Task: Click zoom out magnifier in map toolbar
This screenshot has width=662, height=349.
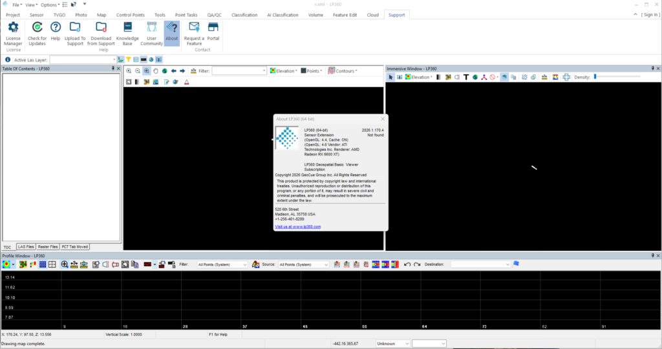Action: pos(138,71)
